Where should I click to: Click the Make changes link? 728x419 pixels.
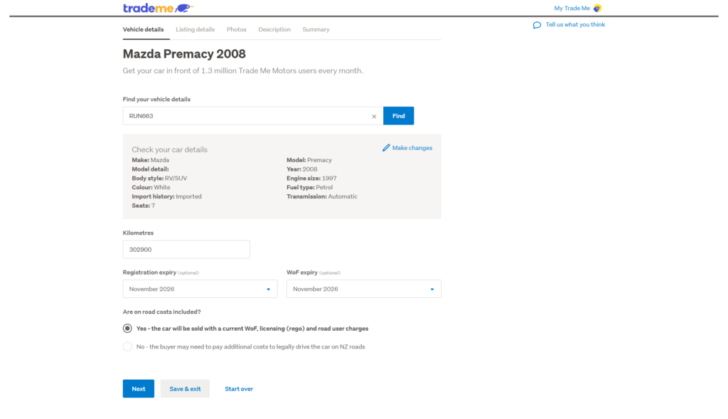point(412,148)
